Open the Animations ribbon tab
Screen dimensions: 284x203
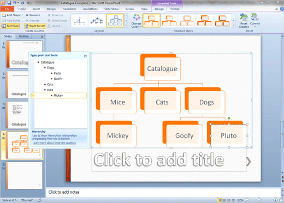(x=90, y=9)
